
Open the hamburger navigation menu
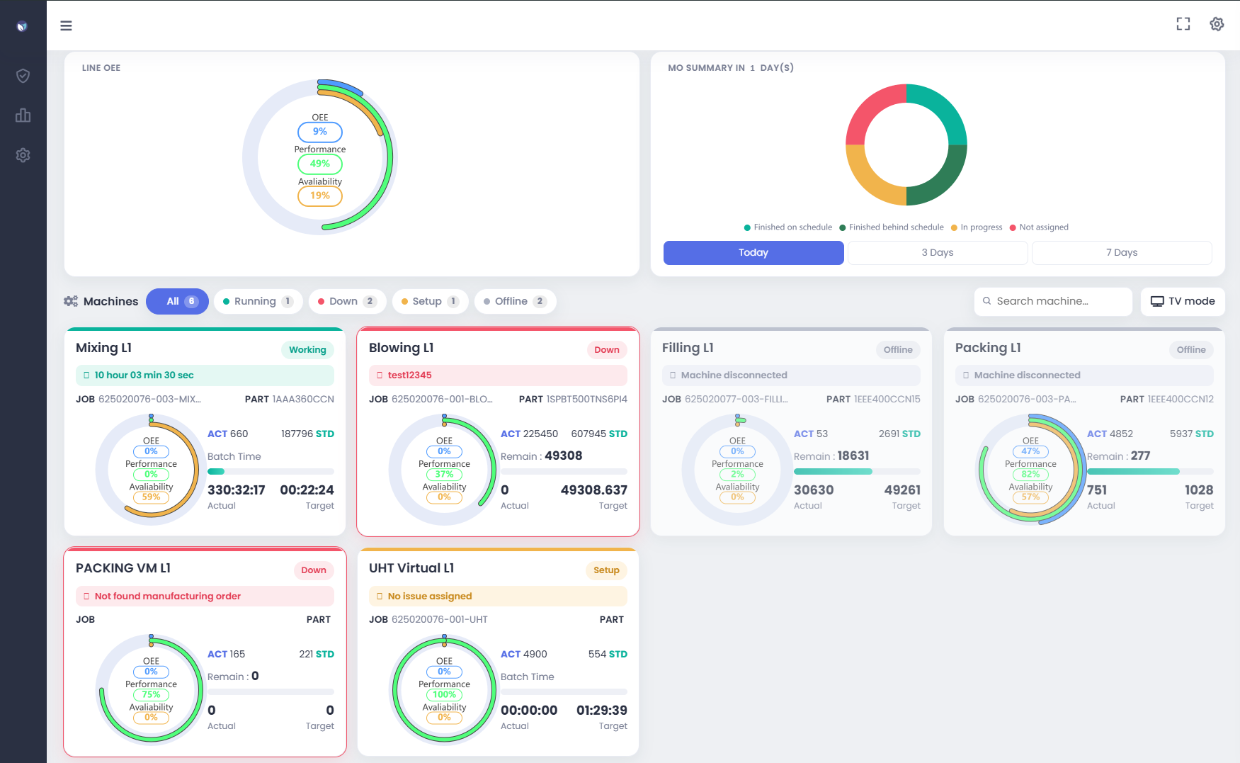(66, 26)
